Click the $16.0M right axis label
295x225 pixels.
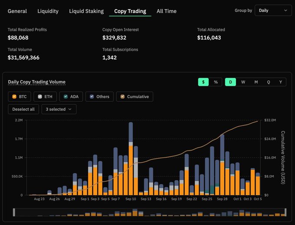[x=270, y=157]
